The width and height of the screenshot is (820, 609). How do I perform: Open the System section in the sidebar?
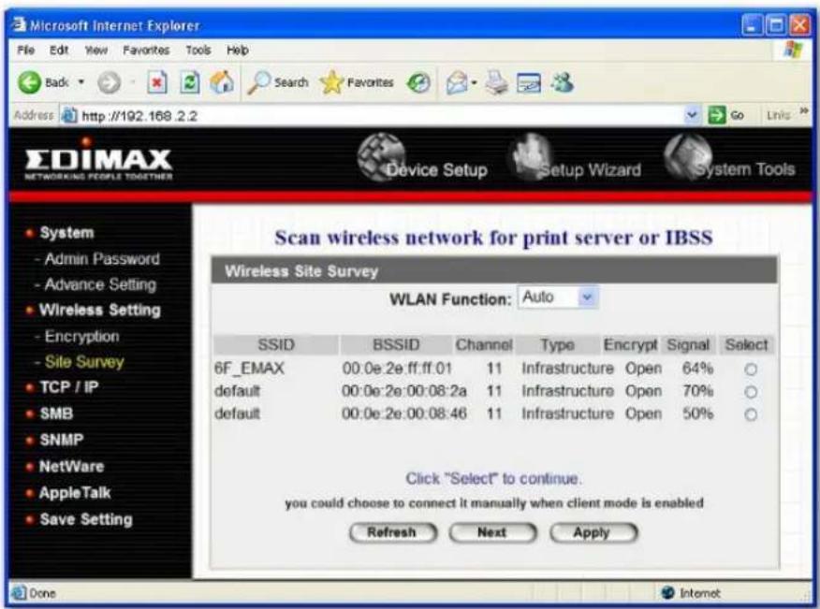point(67,233)
